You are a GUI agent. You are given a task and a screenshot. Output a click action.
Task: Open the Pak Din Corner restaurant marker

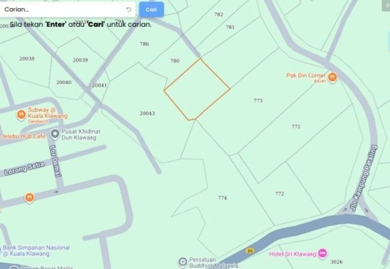pos(332,77)
